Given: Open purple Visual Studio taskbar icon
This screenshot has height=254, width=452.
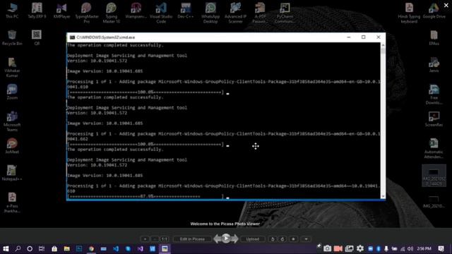Looking at the screenshot, I should click(x=141, y=248).
